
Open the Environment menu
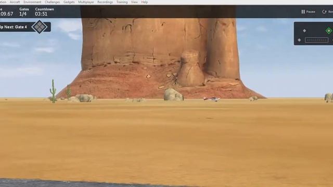tap(32, 2)
